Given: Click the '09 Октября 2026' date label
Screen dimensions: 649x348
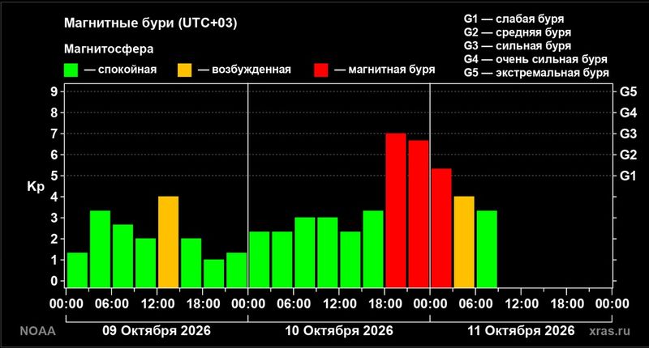Looking at the screenshot, I should pyautogui.click(x=157, y=331).
